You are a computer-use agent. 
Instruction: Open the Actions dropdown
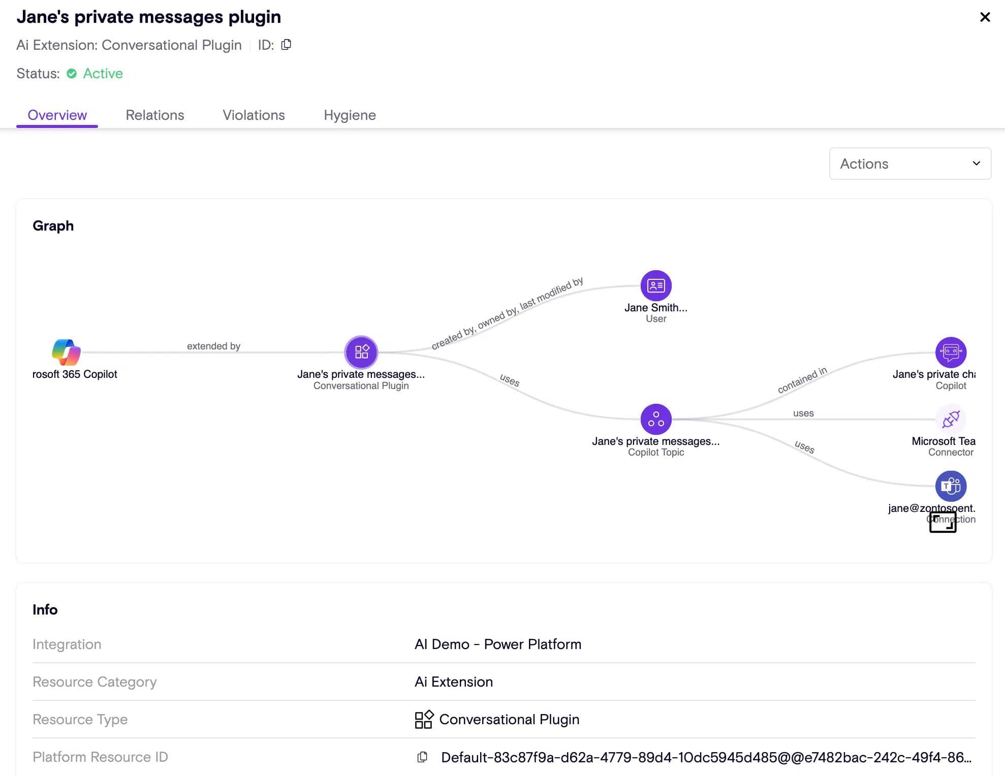pyautogui.click(x=909, y=164)
